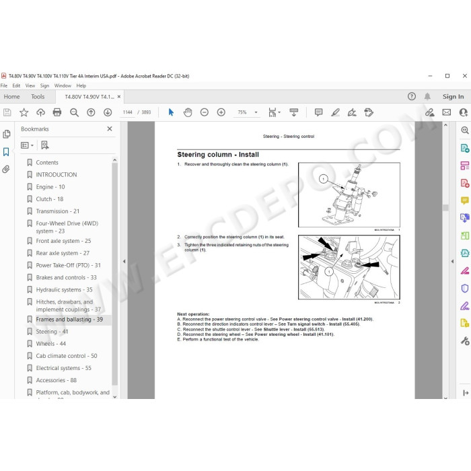
Task: Open More Tools wrench icon
Action: (x=465, y=341)
